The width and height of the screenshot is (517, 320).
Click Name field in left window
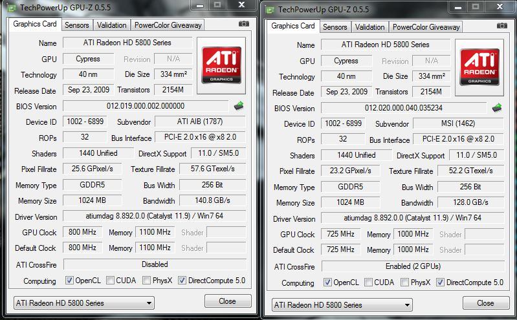pyautogui.click(x=127, y=43)
